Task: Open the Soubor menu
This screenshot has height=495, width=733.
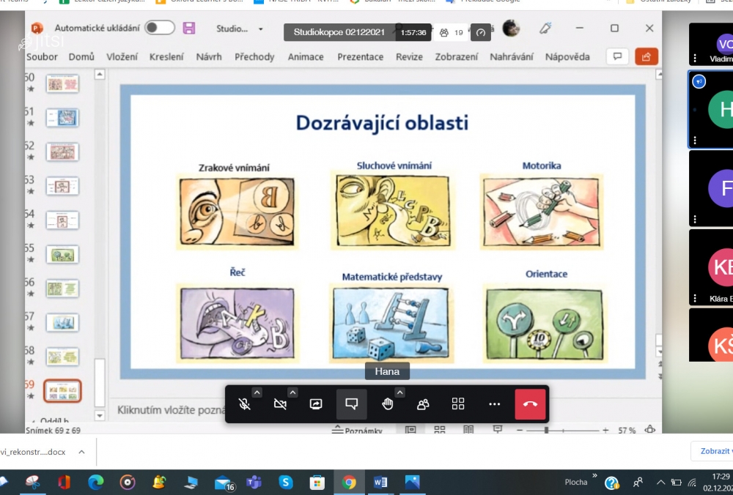Action: coord(42,57)
